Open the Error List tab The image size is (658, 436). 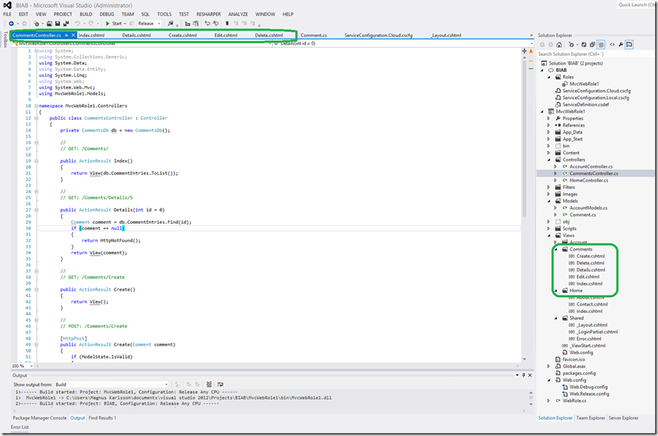20,427
